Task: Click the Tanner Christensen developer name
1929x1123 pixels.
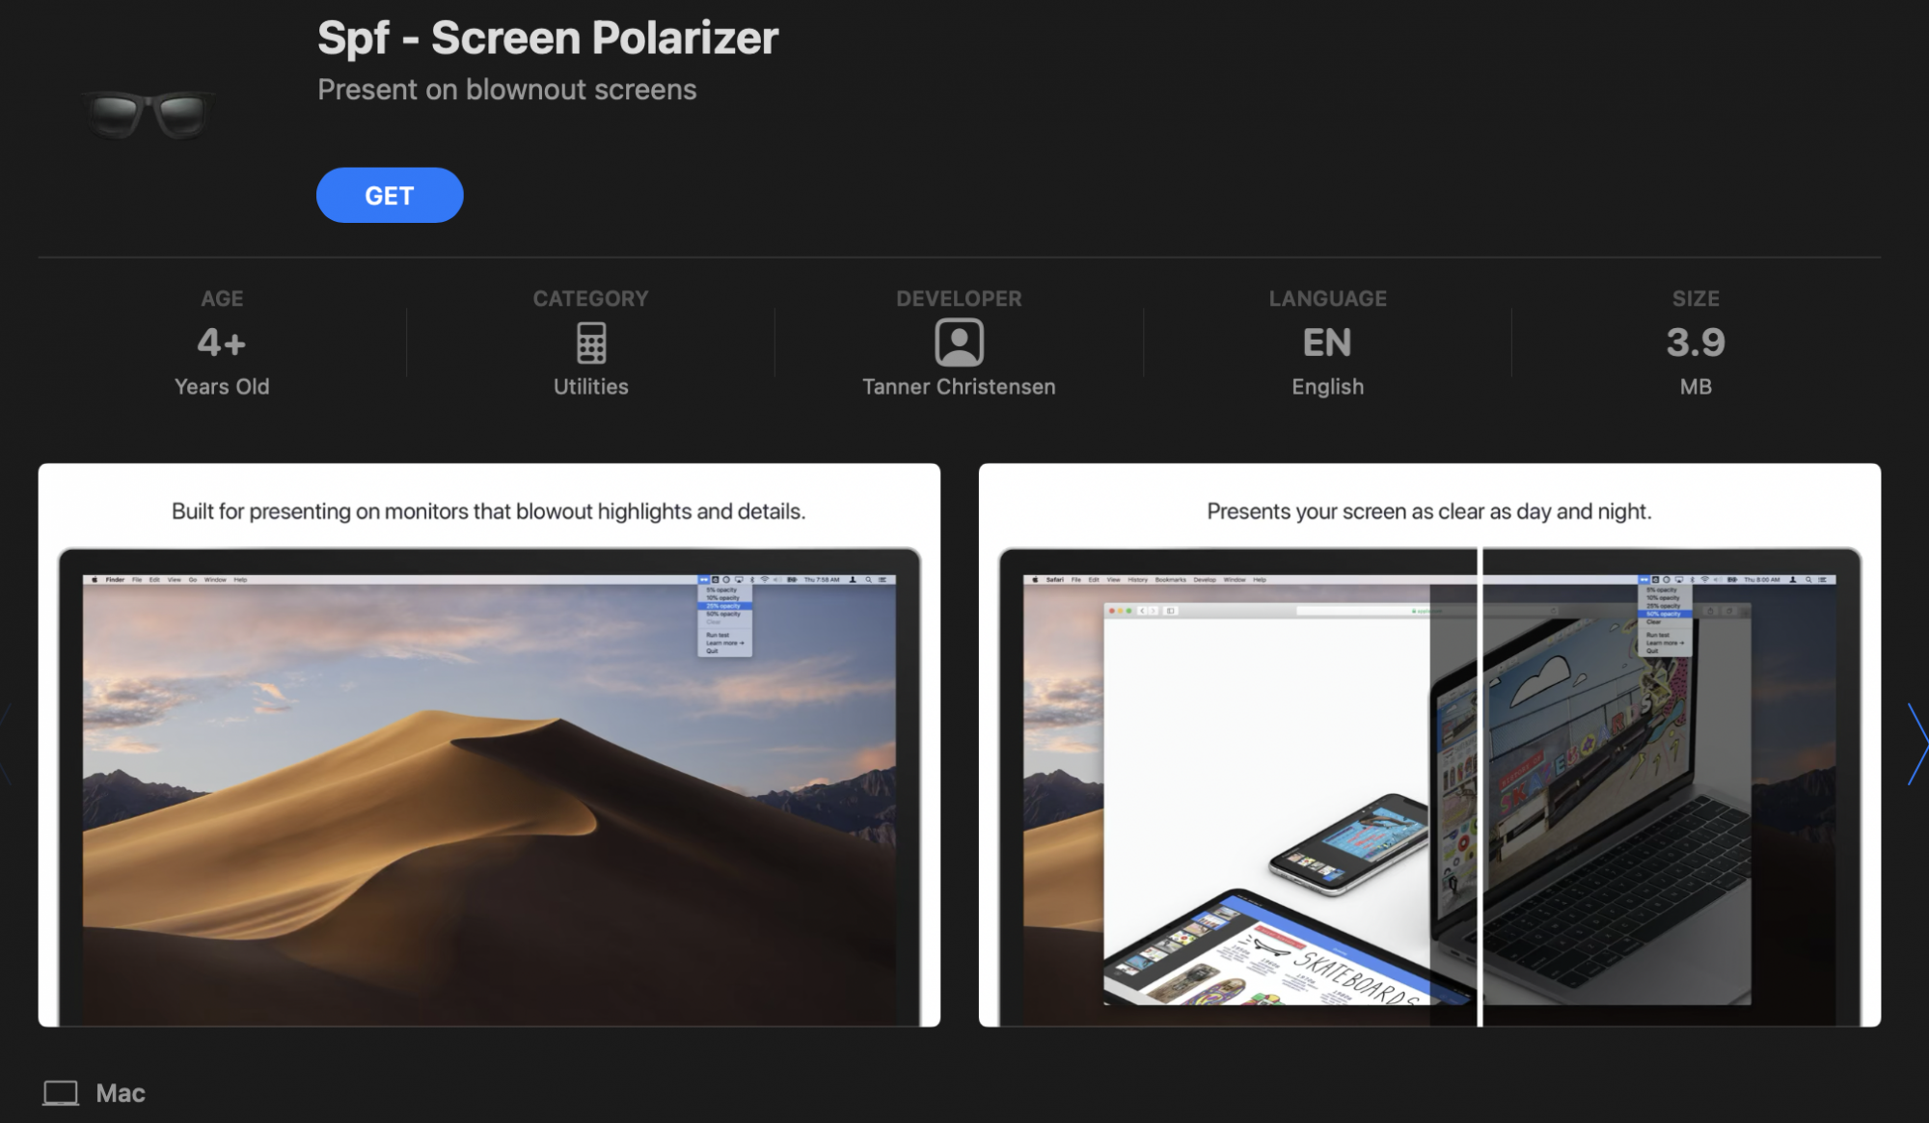Action: click(x=959, y=387)
